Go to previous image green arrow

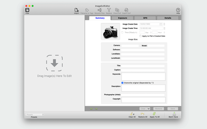(91, 109)
